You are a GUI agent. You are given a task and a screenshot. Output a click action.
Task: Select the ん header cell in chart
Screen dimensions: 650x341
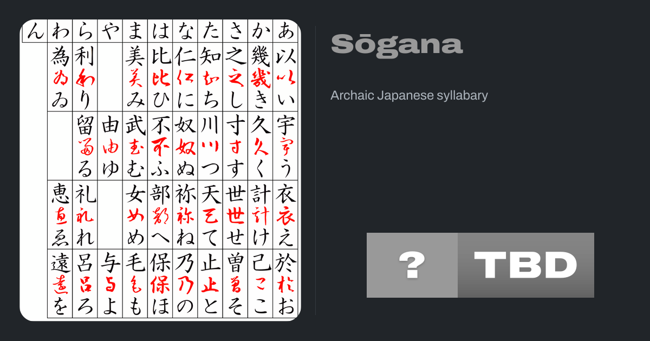click(34, 32)
